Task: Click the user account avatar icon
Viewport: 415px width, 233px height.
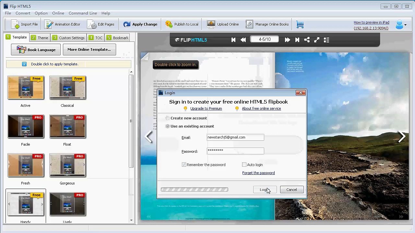Action: point(399,25)
